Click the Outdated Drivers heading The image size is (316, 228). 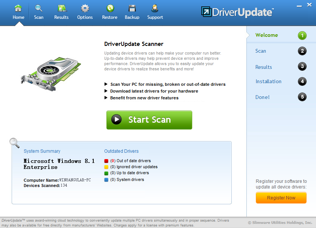click(x=121, y=151)
